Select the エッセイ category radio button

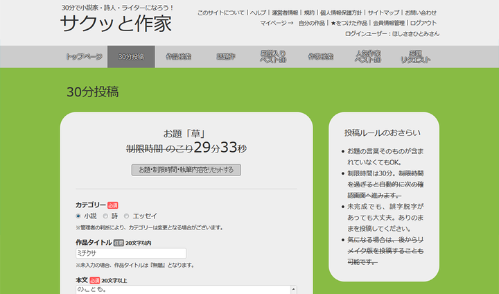click(x=126, y=216)
